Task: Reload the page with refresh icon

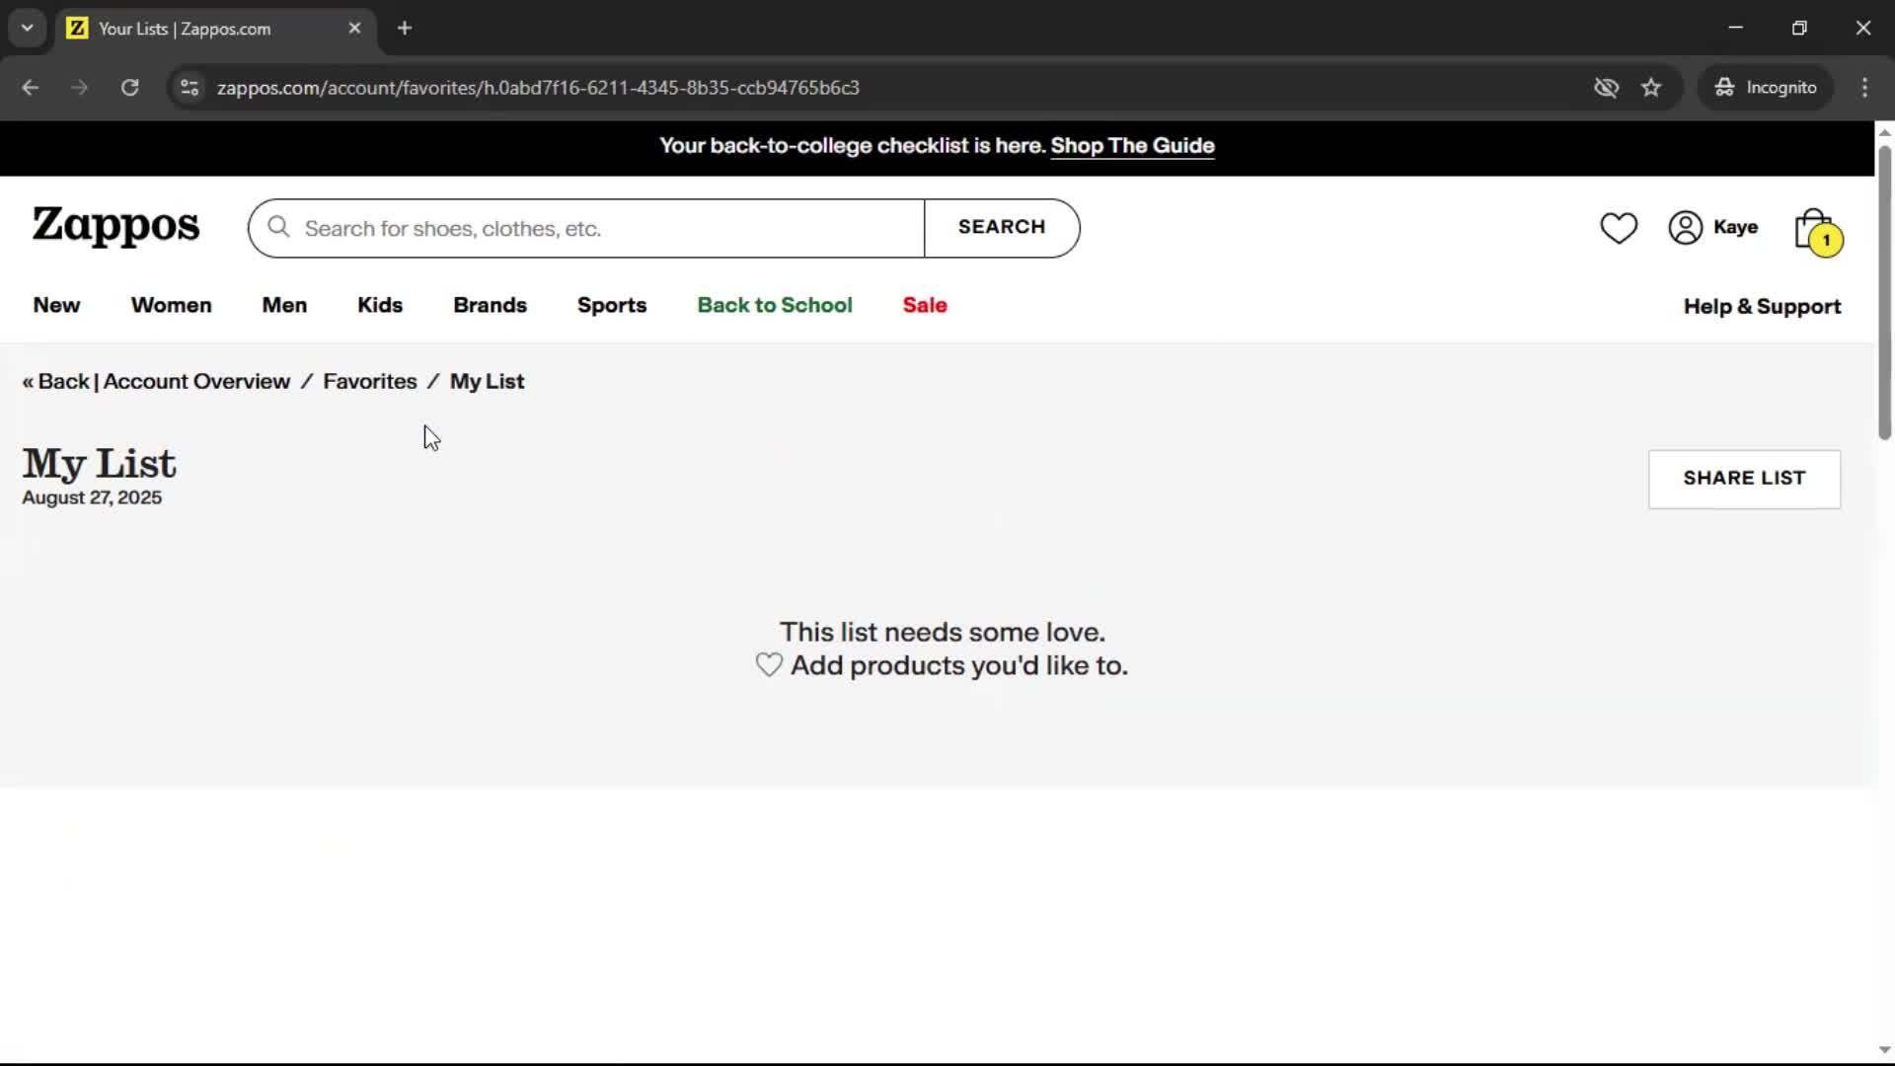Action: pos(129,87)
